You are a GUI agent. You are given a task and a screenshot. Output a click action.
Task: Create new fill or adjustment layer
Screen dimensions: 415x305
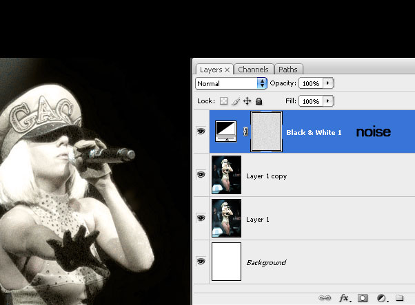(x=382, y=298)
